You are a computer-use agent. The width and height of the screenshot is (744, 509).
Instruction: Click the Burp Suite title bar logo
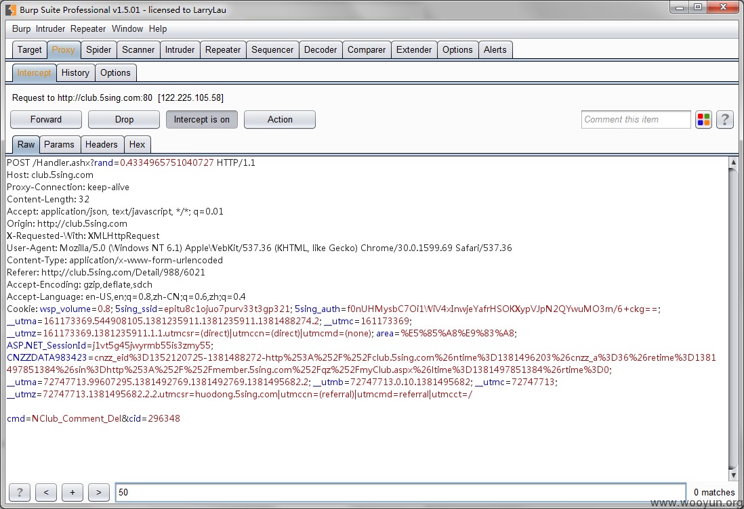click(x=11, y=9)
